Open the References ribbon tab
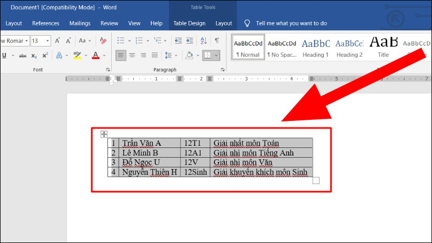 (45, 23)
